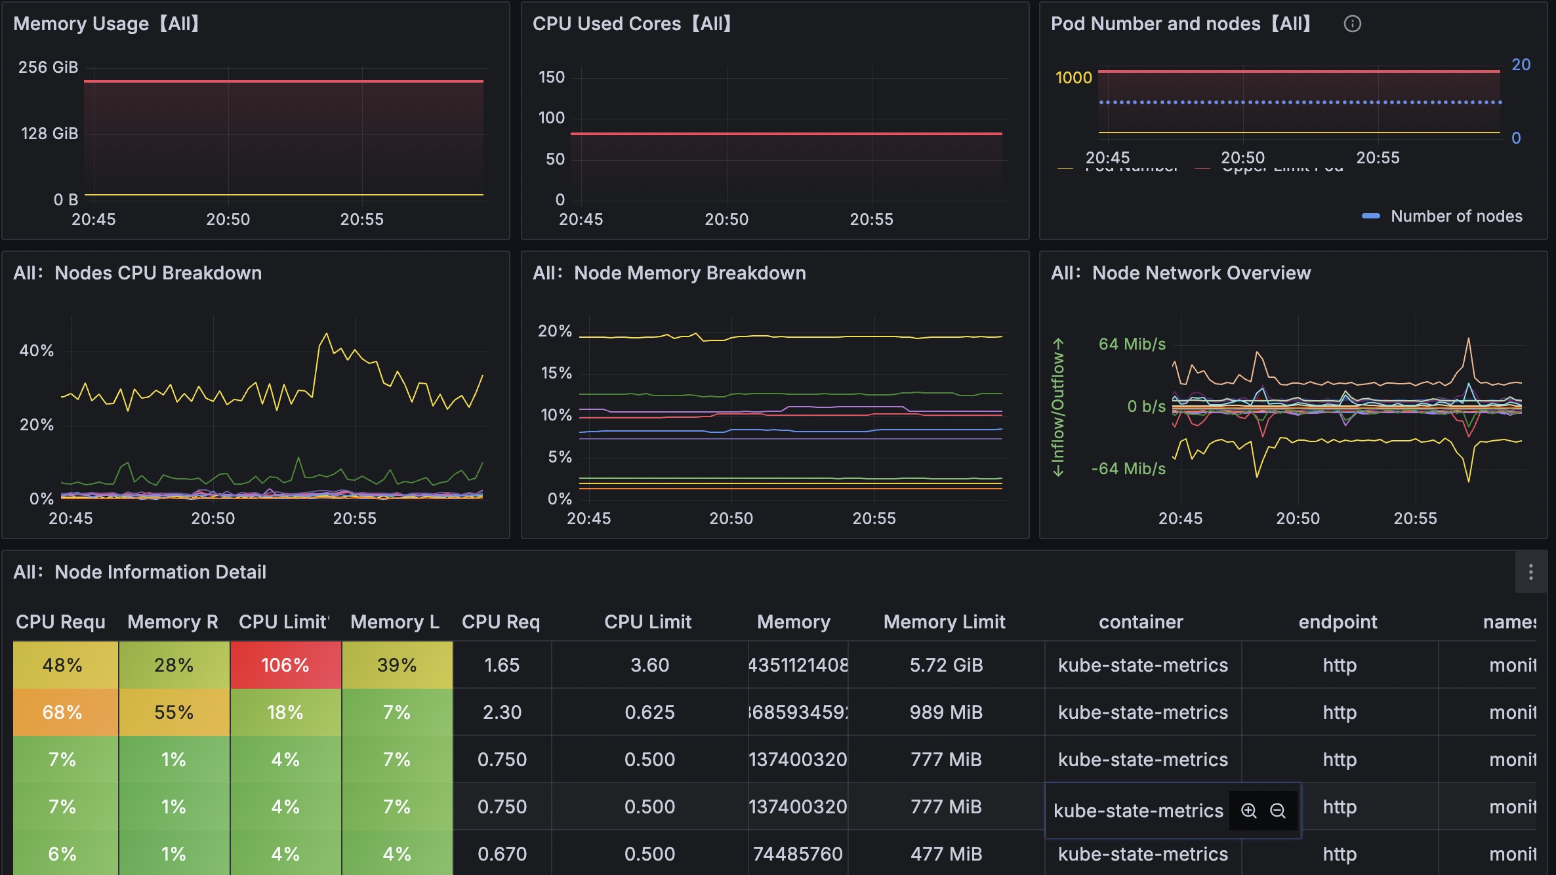Click the filter-for-value magnifier on kube-state-metrics cell
The height and width of the screenshot is (875, 1556).
(x=1248, y=810)
